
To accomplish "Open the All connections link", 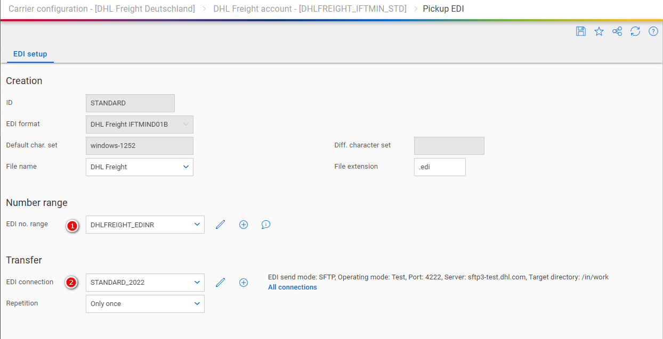I will [293, 287].
